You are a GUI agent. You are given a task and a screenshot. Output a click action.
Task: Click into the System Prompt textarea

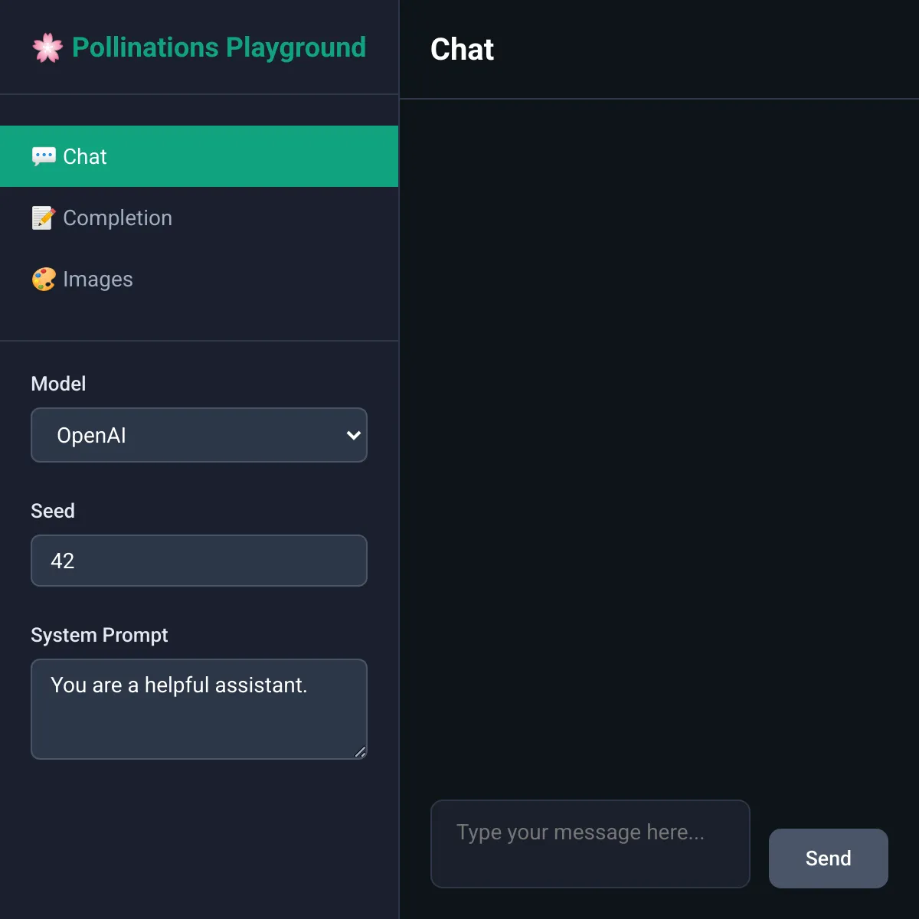199,709
